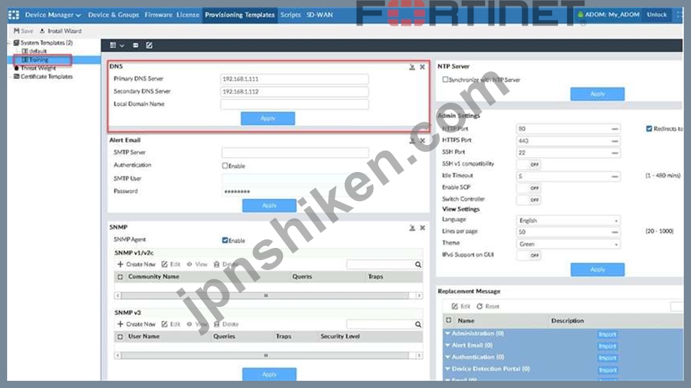Image resolution: width=691 pixels, height=388 pixels.
Task: Close the SNMP widget
Action: 422,227
